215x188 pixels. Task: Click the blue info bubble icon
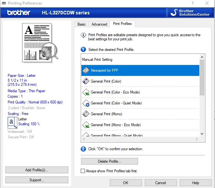point(83,35)
